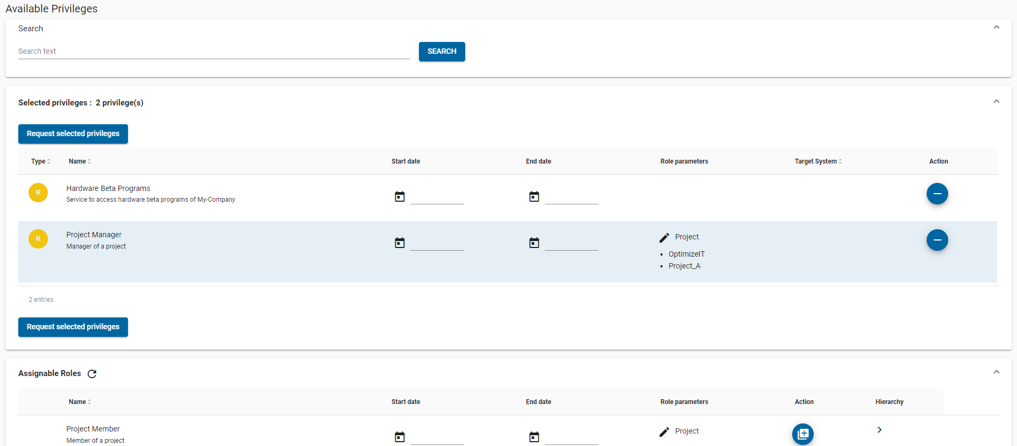Edit Project parameters for Project Manager
The image size is (1017, 446).
665,237
